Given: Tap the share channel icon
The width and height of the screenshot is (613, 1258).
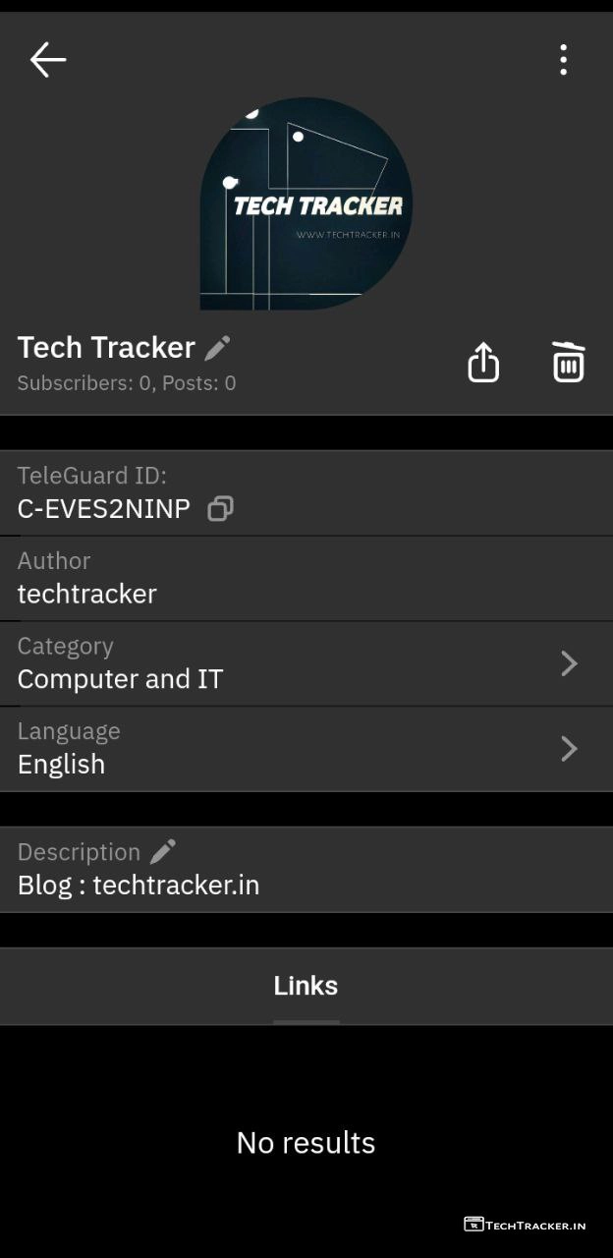Looking at the screenshot, I should [483, 363].
